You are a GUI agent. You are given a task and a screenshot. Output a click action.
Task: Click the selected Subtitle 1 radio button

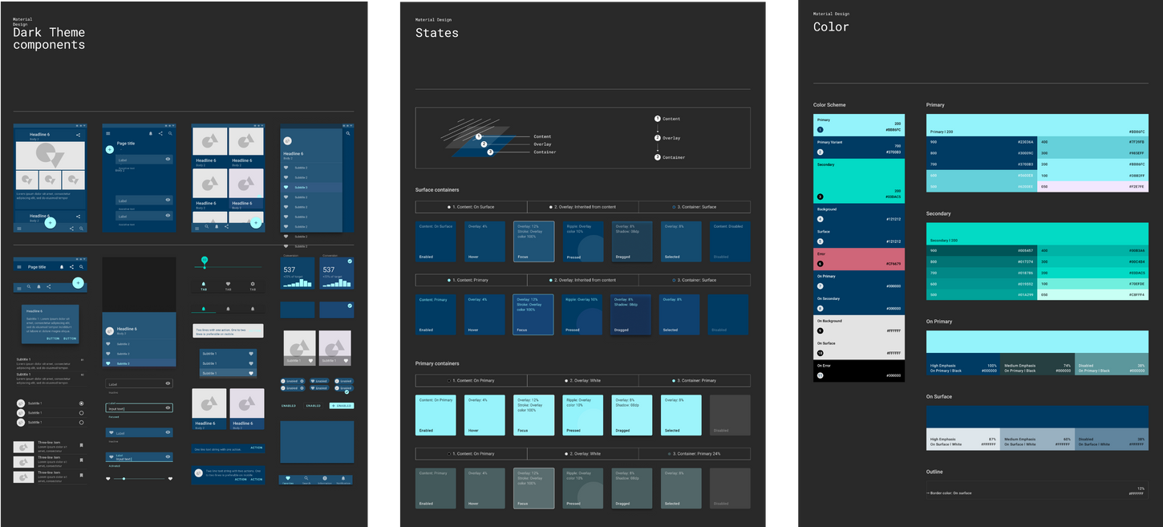pos(81,403)
